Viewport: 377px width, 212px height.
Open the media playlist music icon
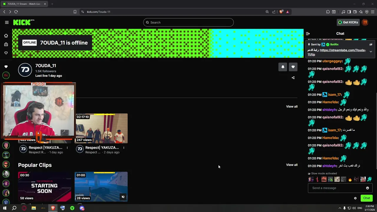tap(343, 12)
